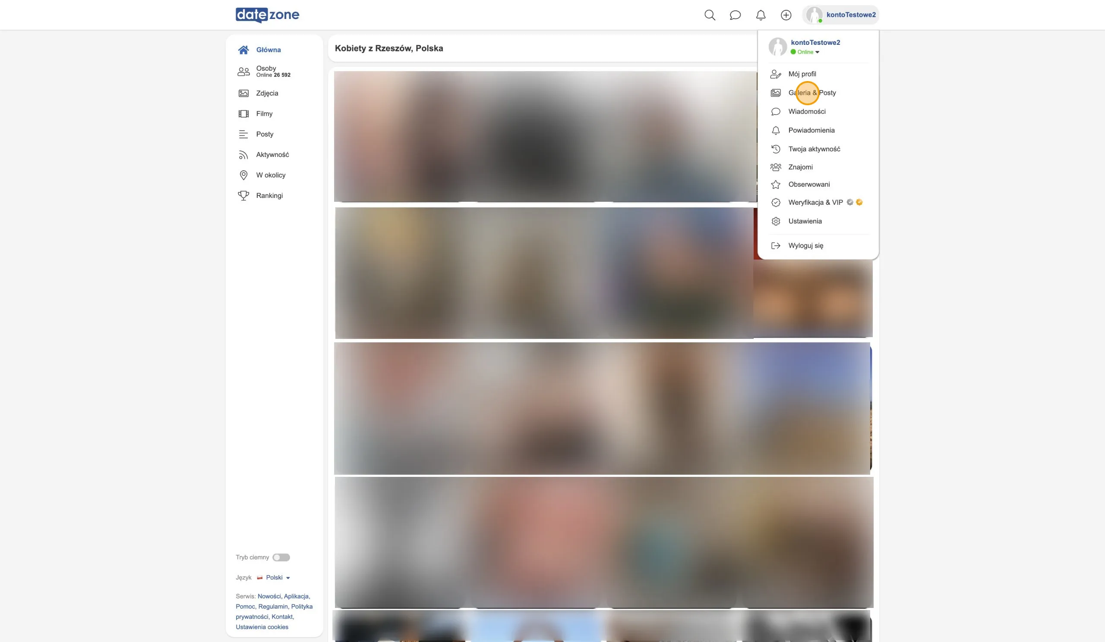Click the add plus circle icon

coord(786,15)
